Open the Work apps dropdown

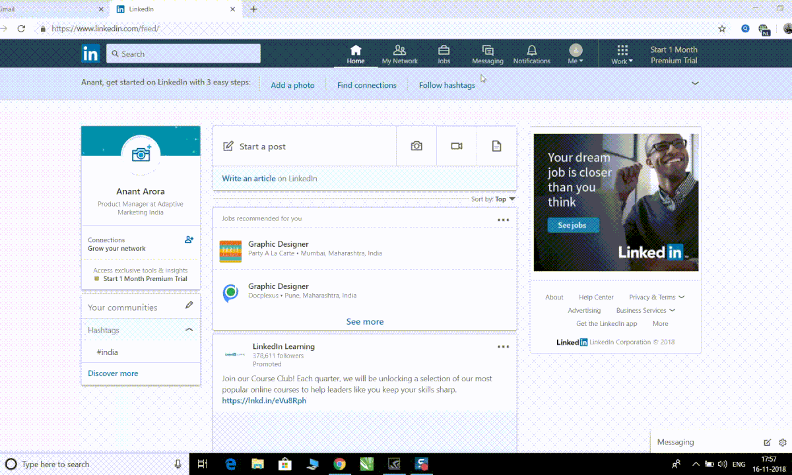click(622, 54)
